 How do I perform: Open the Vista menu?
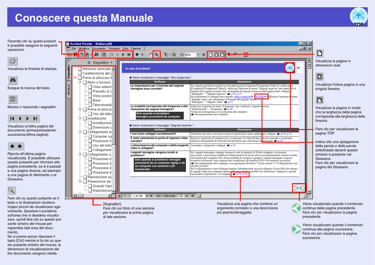pyautogui.click(x=125, y=49)
